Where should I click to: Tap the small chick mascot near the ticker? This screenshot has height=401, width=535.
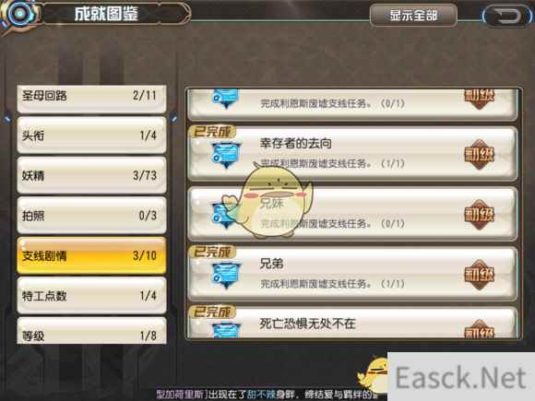pyautogui.click(x=373, y=374)
